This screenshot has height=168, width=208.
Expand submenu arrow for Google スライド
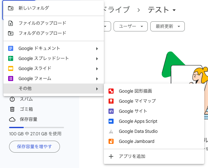97,69
